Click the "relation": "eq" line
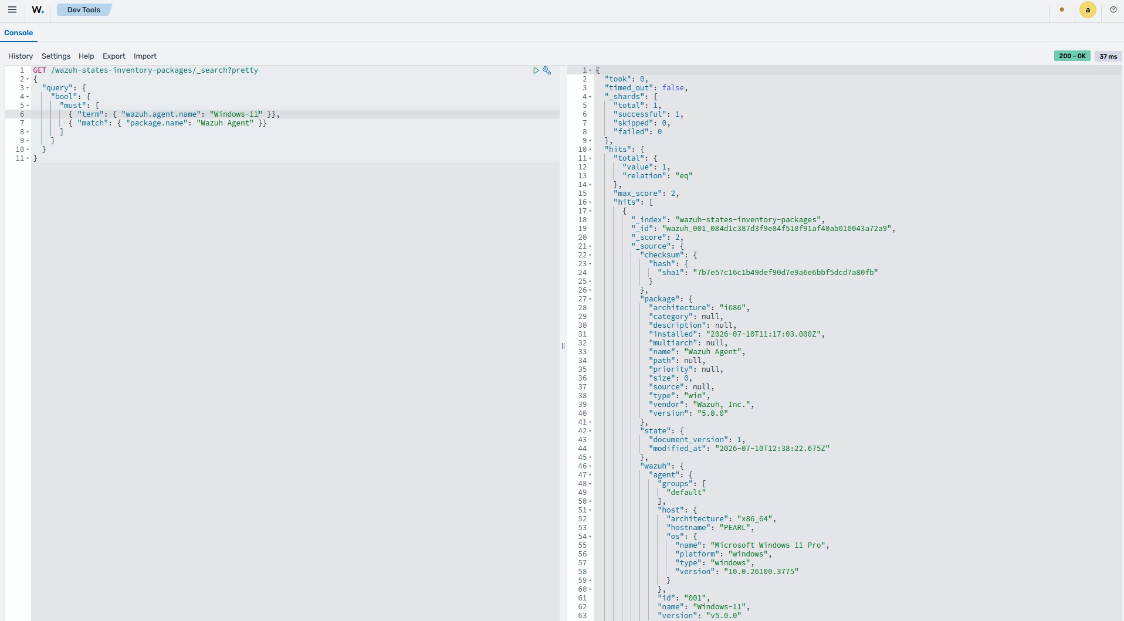1124x621 pixels. click(x=657, y=176)
